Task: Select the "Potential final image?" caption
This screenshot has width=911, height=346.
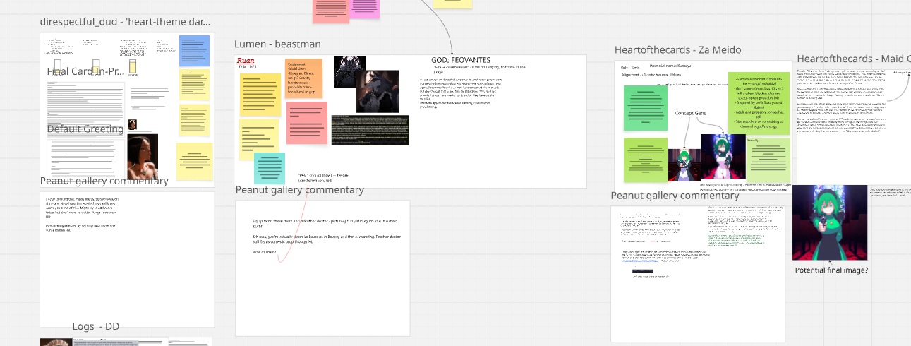Action: pos(831,270)
